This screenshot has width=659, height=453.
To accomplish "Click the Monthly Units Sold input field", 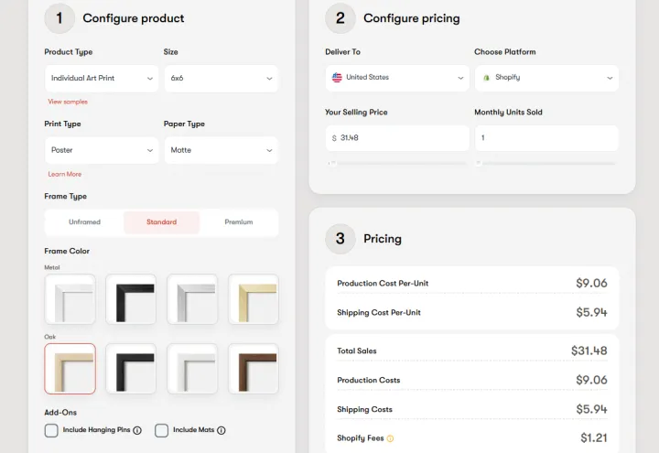I will (x=546, y=138).
